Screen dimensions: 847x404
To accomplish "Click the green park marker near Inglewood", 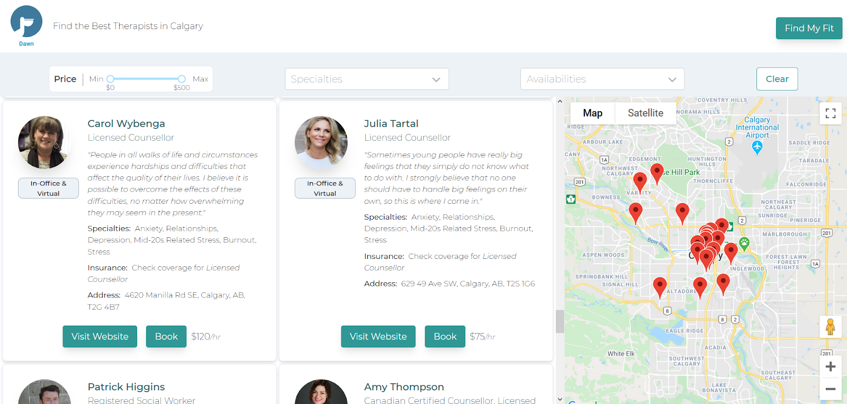I will pyautogui.click(x=744, y=244).
